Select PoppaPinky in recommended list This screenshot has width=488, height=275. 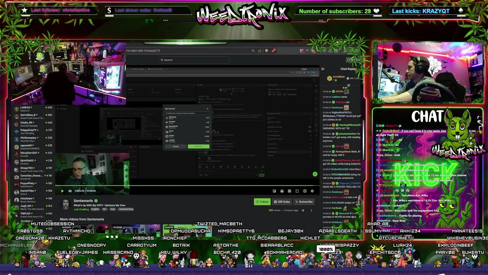34,184
